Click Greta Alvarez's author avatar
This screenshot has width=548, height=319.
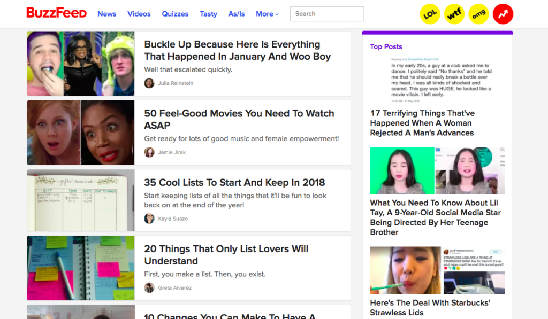tap(149, 287)
